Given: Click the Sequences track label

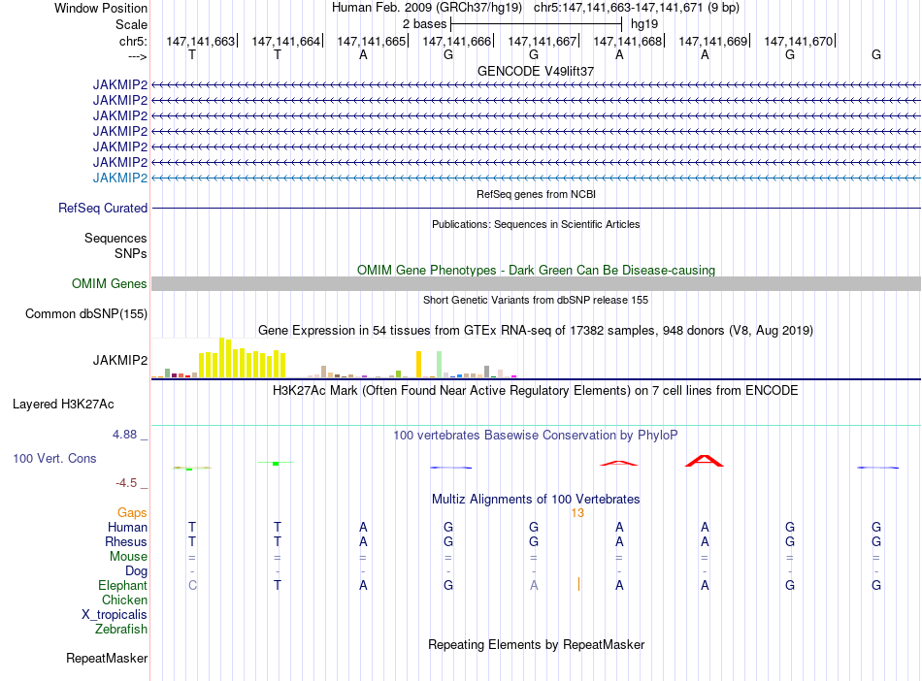Looking at the screenshot, I should (x=115, y=238).
